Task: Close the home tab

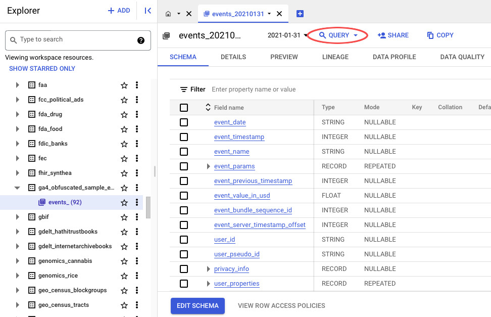Action: 189,14
